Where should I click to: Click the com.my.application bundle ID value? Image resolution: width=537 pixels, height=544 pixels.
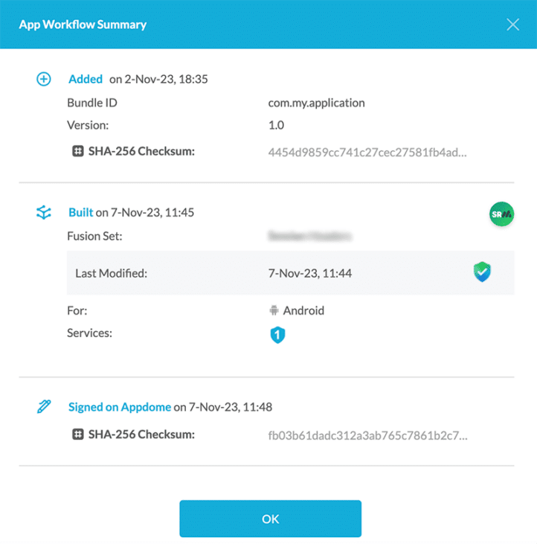316,103
